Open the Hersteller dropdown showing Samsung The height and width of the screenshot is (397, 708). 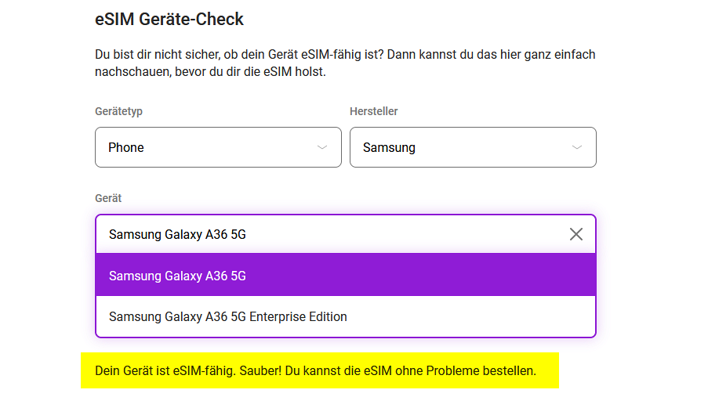pyautogui.click(x=473, y=147)
